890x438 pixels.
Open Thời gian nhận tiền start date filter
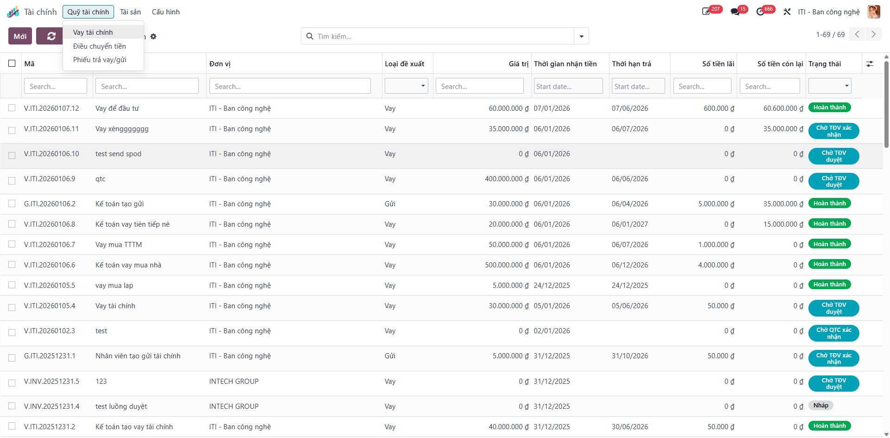(x=568, y=86)
